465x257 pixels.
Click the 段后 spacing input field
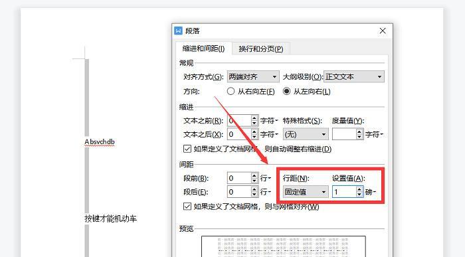[239, 192]
